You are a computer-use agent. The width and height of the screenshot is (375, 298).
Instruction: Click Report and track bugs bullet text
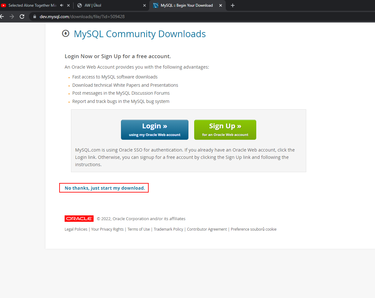pos(121,101)
